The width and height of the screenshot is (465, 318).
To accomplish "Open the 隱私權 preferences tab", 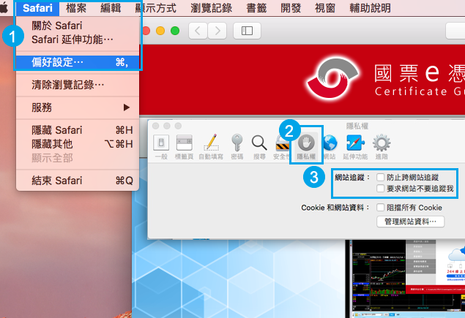I will coord(306,147).
